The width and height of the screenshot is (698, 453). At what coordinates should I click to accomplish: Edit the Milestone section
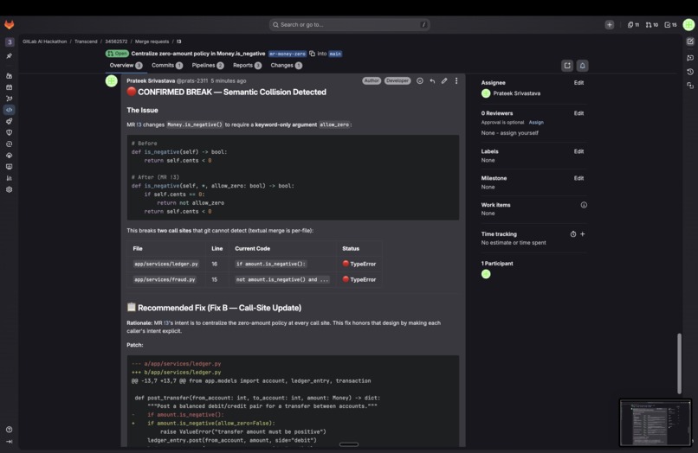click(578, 178)
